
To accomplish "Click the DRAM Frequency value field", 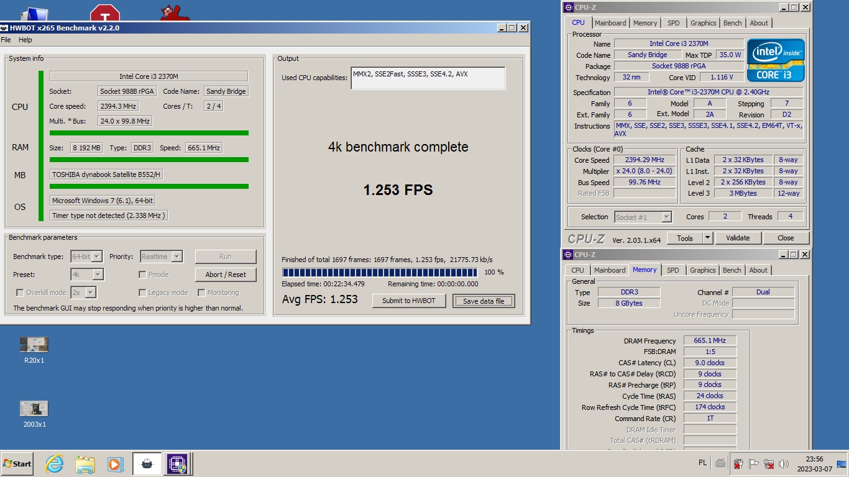I will tap(710, 340).
